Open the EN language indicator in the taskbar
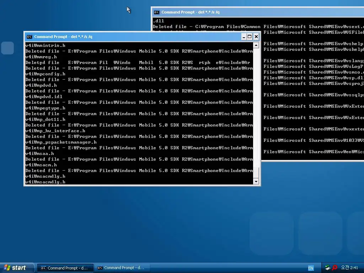Image resolution: width=364 pixels, height=273 pixels. click(x=311, y=268)
